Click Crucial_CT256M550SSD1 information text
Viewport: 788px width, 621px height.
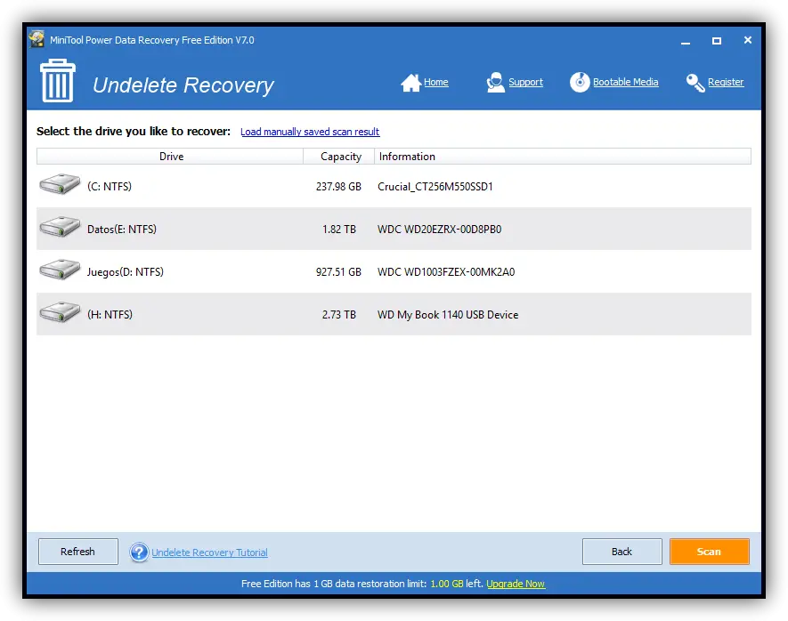coord(435,186)
